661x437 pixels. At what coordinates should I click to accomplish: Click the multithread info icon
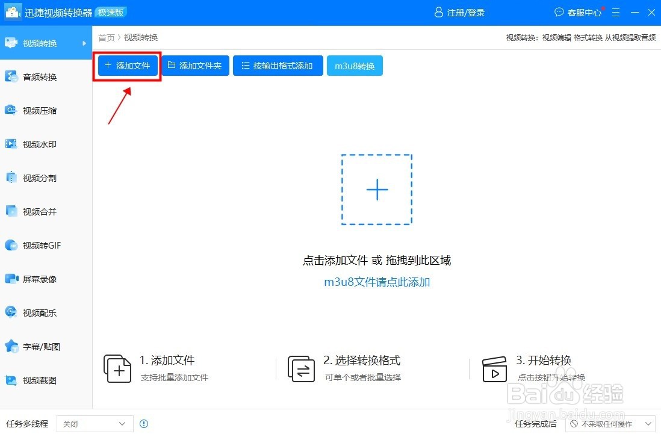pos(144,424)
